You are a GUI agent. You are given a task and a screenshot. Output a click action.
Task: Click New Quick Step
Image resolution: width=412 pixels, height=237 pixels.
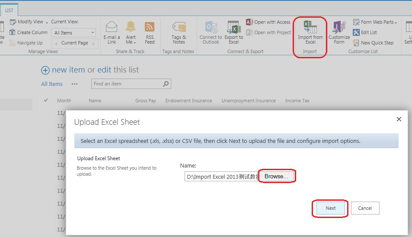point(373,42)
